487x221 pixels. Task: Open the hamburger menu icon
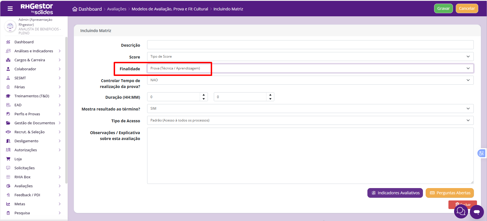10,9
